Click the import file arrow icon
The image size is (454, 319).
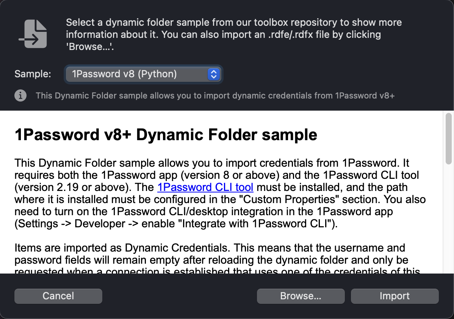point(33,34)
